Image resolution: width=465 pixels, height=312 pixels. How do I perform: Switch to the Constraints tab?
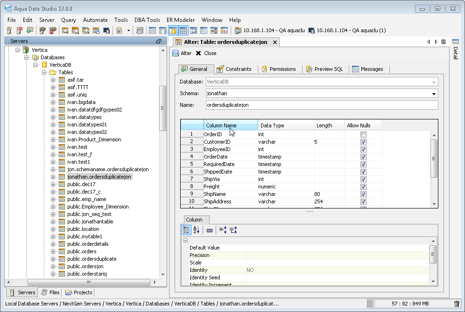click(234, 69)
